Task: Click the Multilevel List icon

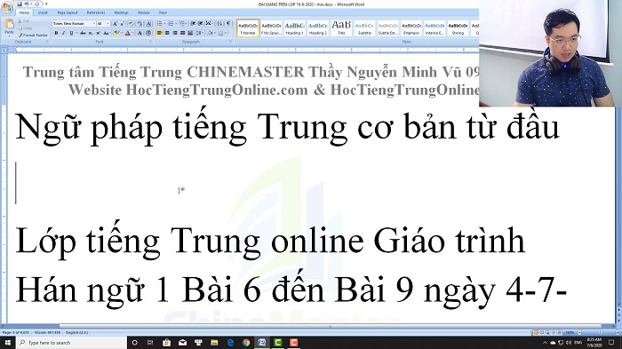Action: pyautogui.click(x=182, y=24)
